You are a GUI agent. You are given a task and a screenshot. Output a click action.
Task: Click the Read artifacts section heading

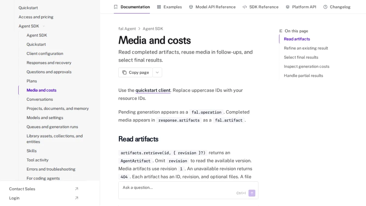[x=138, y=139]
